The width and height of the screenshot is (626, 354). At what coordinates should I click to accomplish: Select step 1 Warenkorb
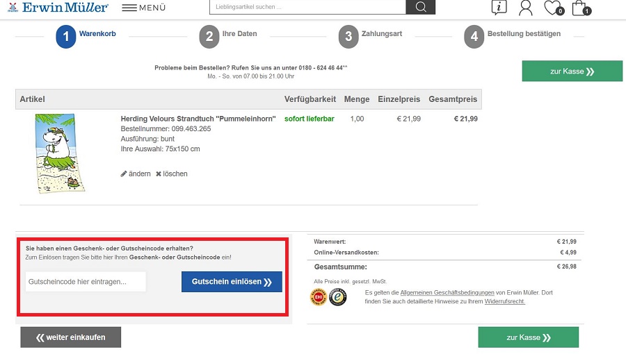coord(86,36)
